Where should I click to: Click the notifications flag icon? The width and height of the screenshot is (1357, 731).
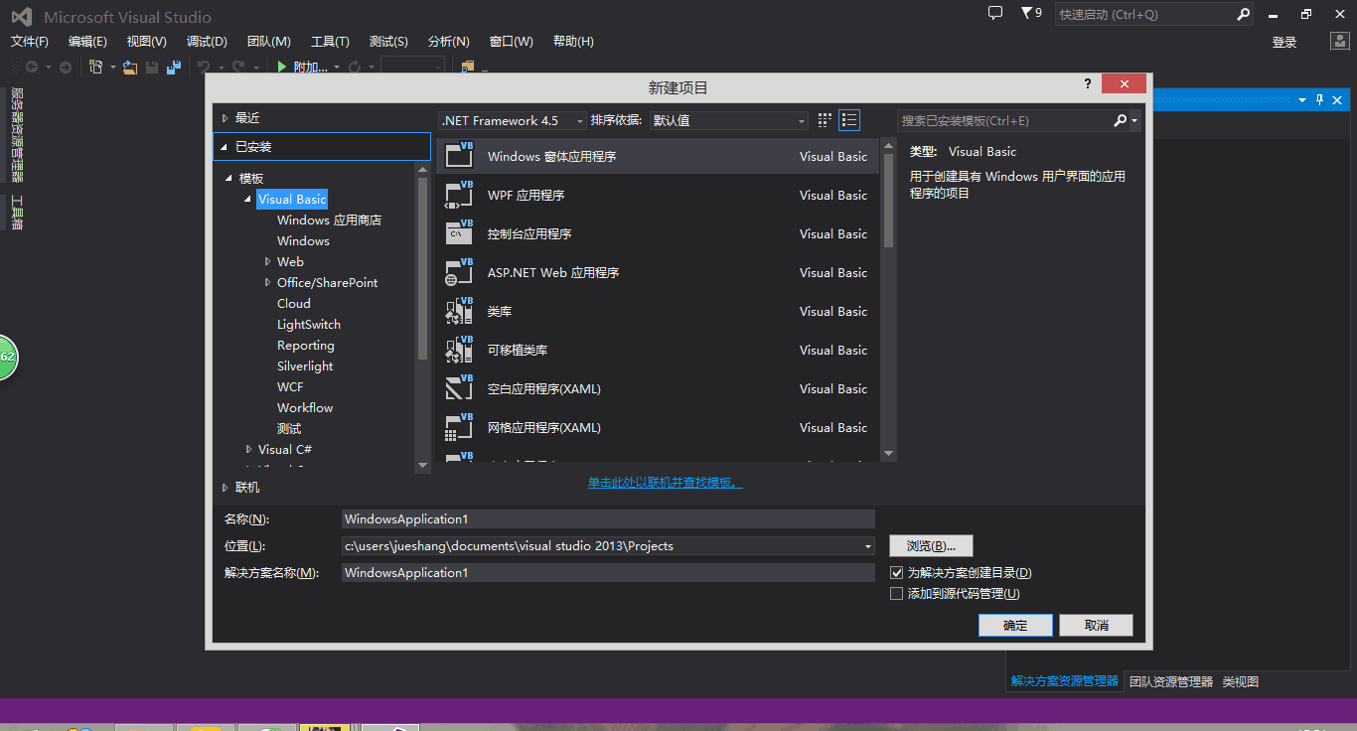[1026, 14]
